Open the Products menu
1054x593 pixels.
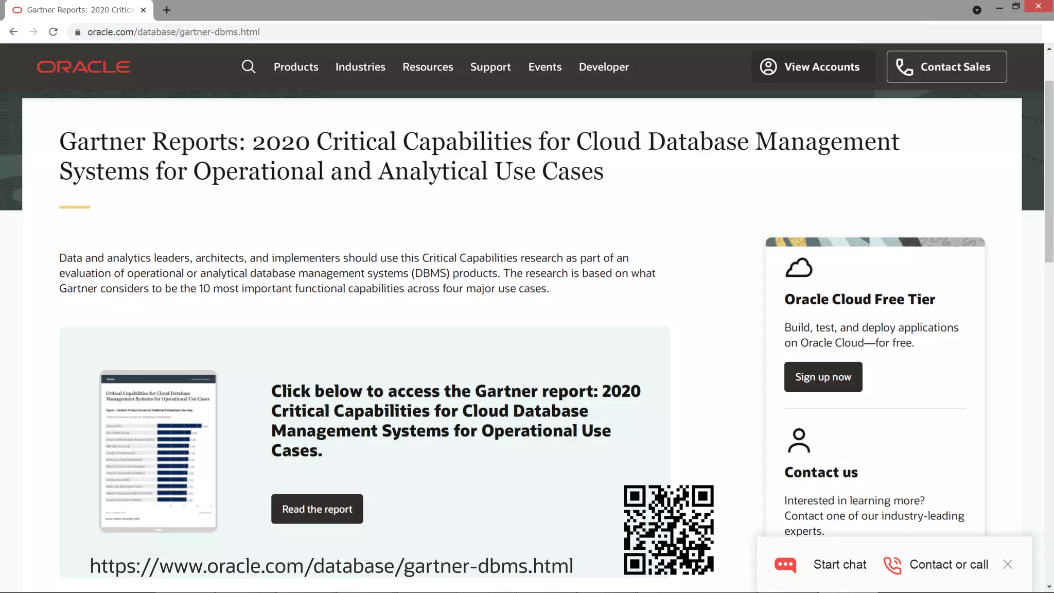pyautogui.click(x=296, y=67)
